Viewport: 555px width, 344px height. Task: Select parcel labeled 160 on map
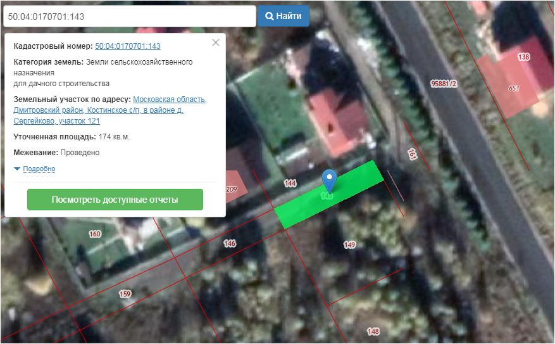(x=95, y=234)
